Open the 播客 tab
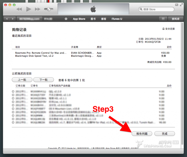The height and width of the screenshot is (157, 187). coord(104,19)
